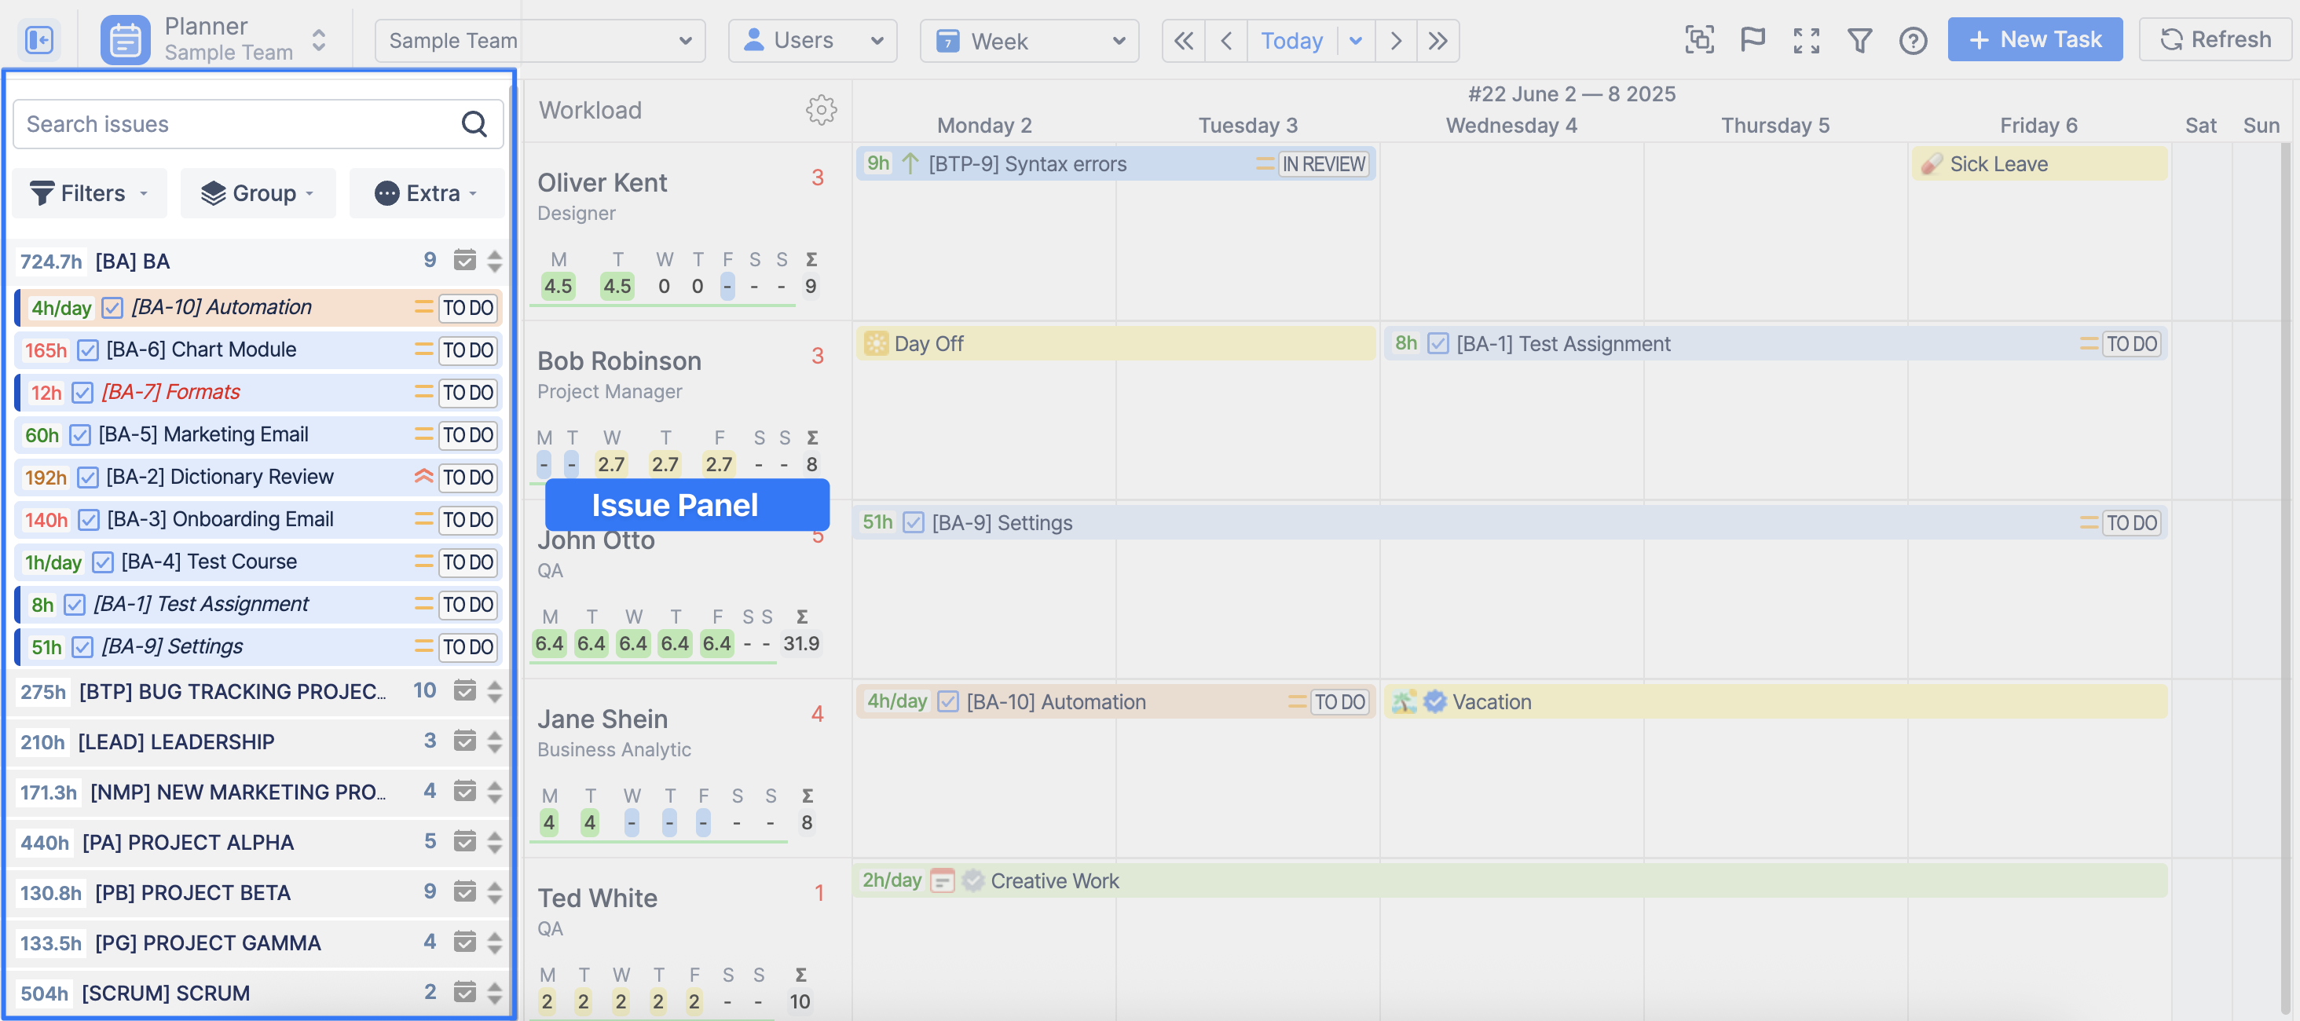2300x1021 pixels.
Task: Click calendar icon on BA project row
Action: coord(464,261)
